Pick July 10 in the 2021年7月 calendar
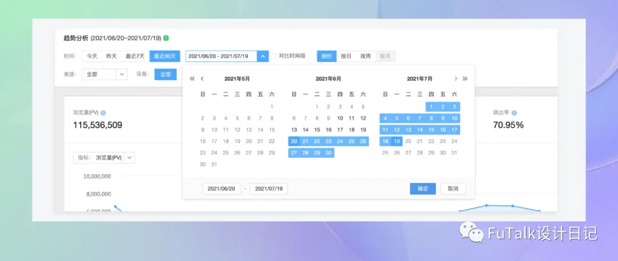 [x=454, y=118]
